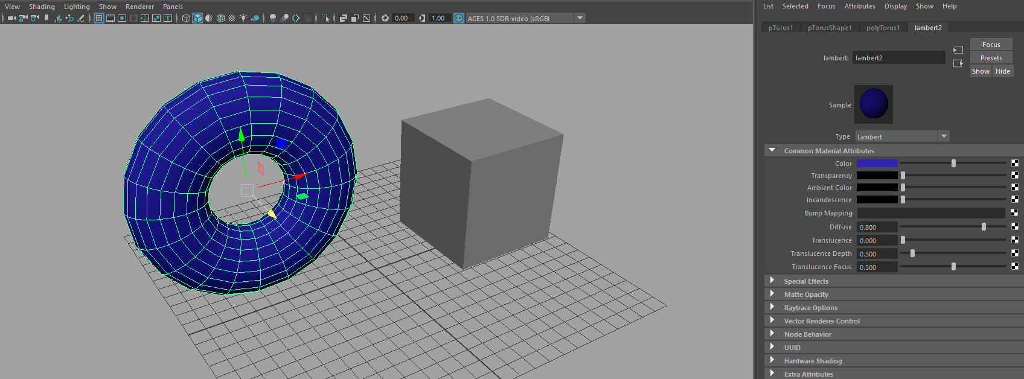Toggle Wireframe on Shaded
This screenshot has height=379, width=1024.
click(x=220, y=18)
